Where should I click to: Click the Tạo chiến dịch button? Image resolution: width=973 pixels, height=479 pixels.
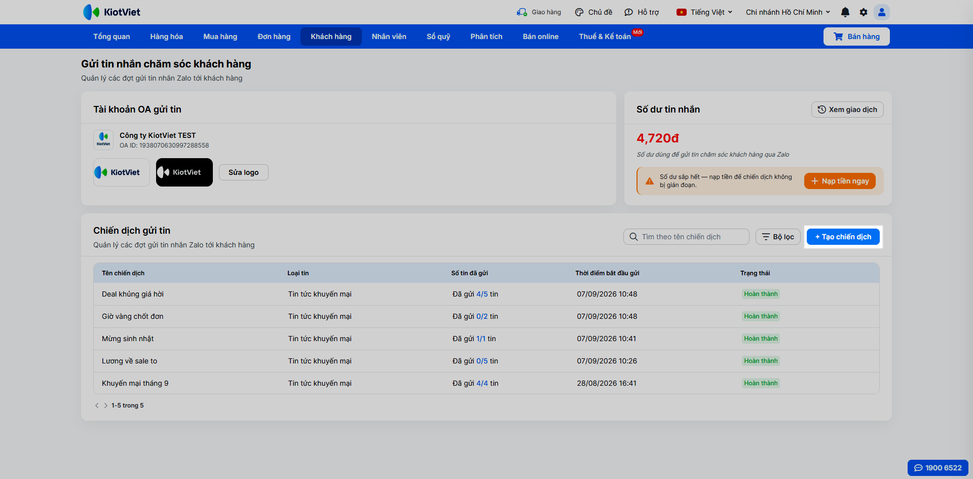pos(843,237)
